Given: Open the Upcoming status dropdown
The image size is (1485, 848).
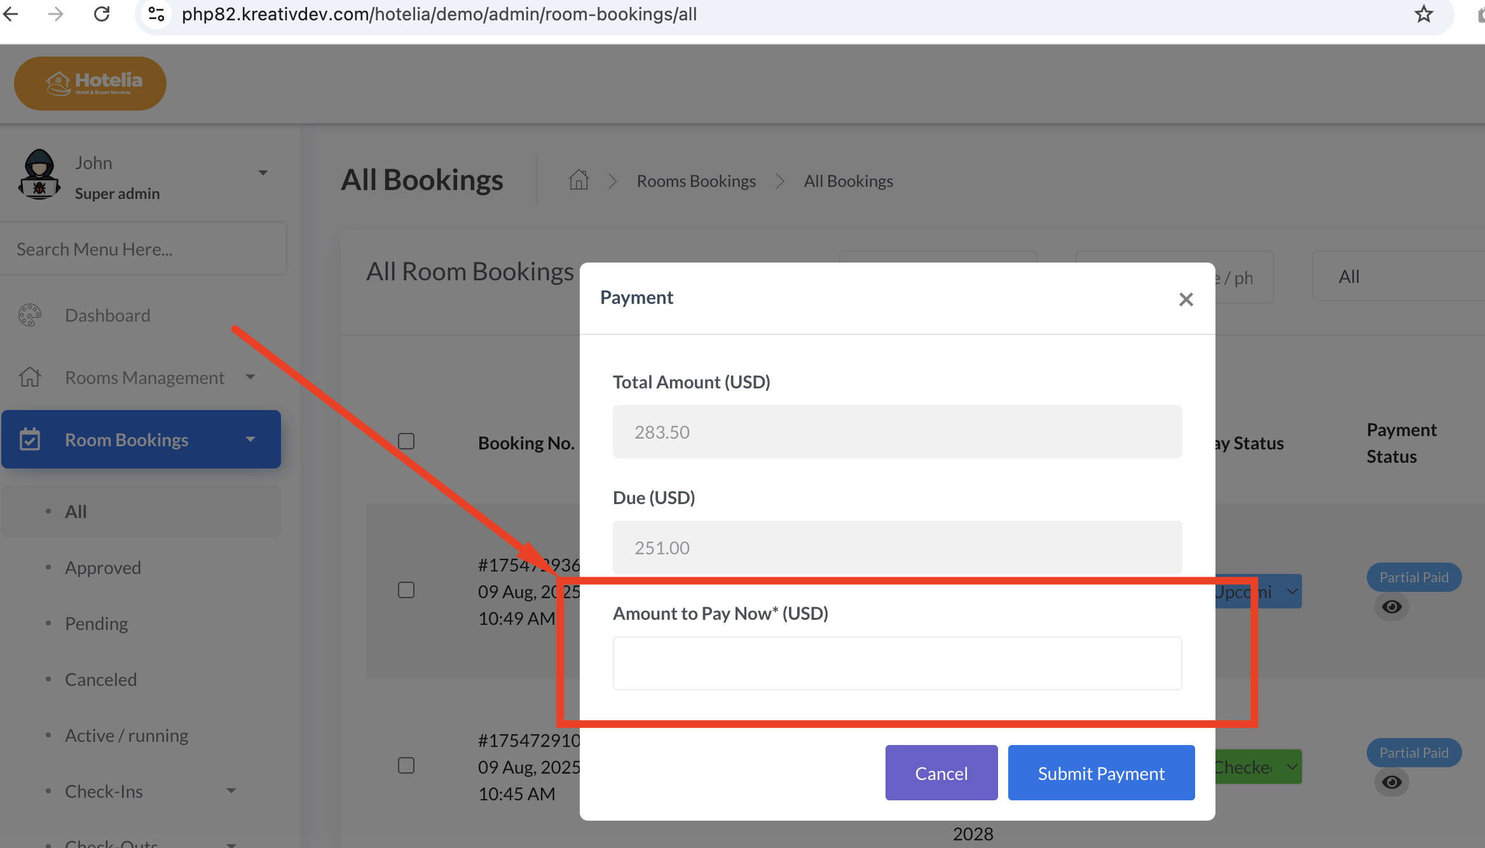Looking at the screenshot, I should click(x=1259, y=591).
